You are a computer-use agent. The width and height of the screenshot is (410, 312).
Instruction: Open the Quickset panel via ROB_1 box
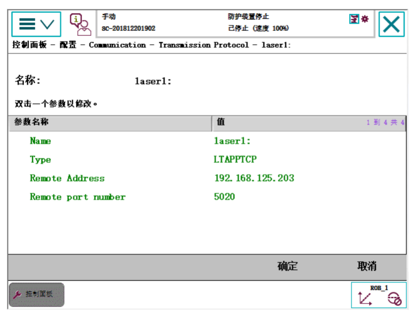(380, 295)
